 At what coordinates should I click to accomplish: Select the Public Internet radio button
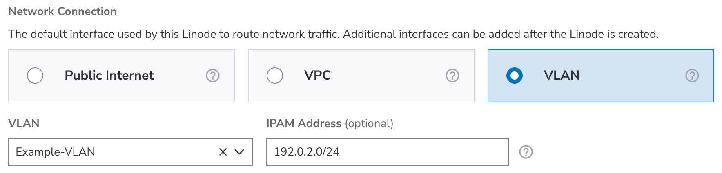coord(35,76)
